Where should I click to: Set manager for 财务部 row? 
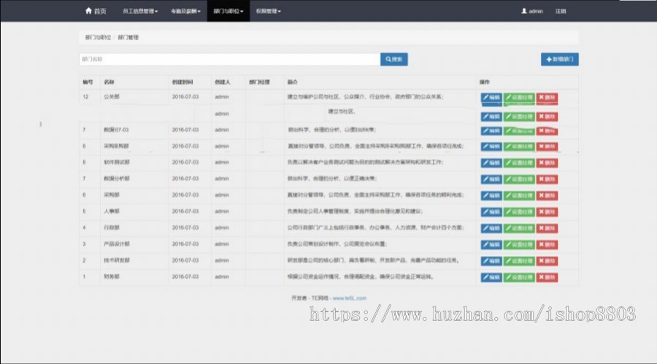tap(519, 277)
